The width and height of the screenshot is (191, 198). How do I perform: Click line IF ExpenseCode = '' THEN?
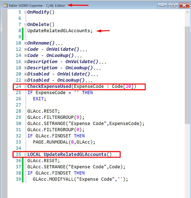[60, 93]
